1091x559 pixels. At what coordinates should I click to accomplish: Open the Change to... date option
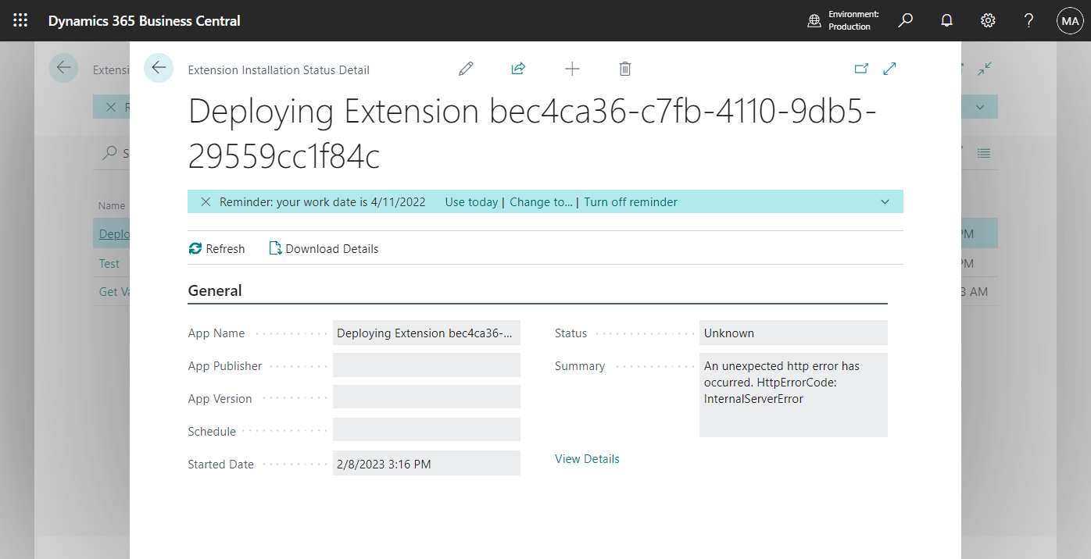pos(541,201)
